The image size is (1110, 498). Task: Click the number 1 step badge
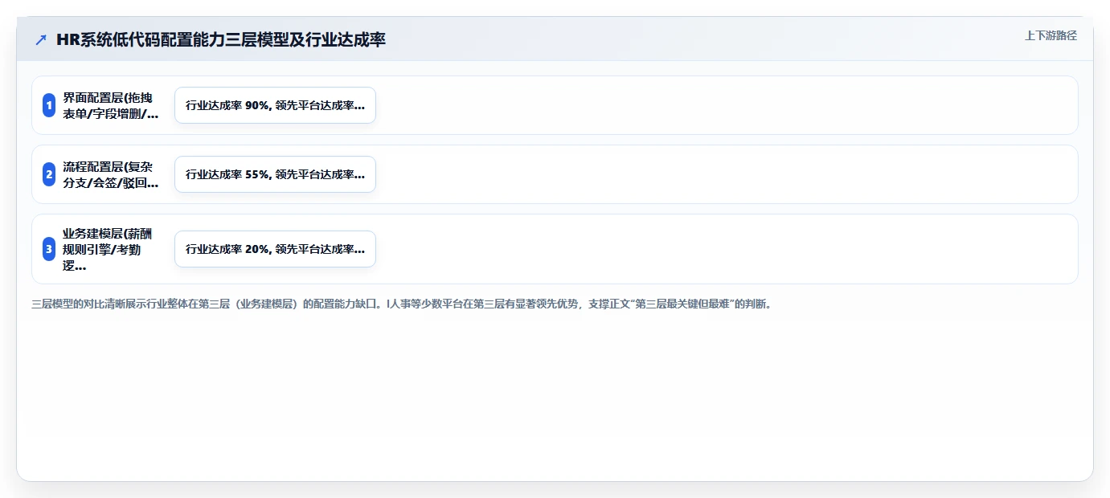click(49, 105)
